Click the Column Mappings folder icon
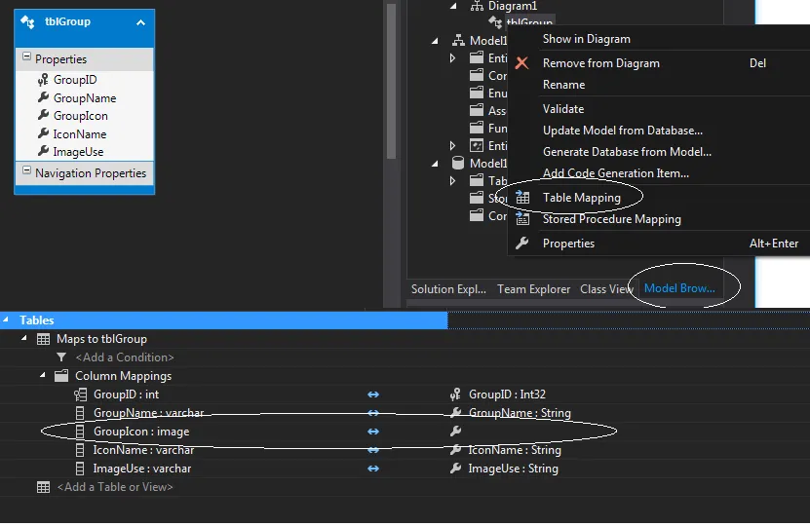Viewport: 810px width, 526px height. coord(61,376)
